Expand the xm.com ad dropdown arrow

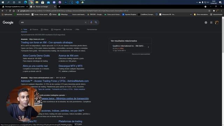point(45,39)
